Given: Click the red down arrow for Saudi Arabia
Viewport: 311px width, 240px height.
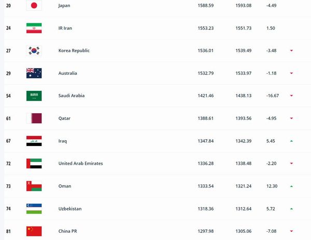Looking at the screenshot, I should pyautogui.click(x=291, y=96).
